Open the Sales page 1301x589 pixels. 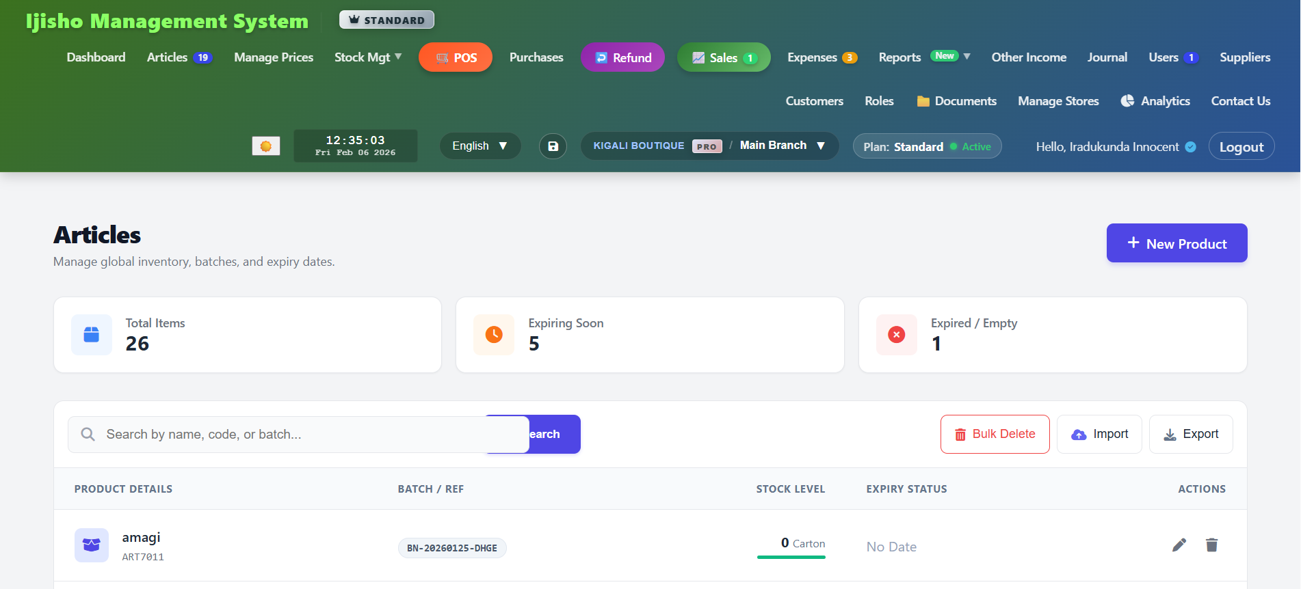(x=724, y=57)
